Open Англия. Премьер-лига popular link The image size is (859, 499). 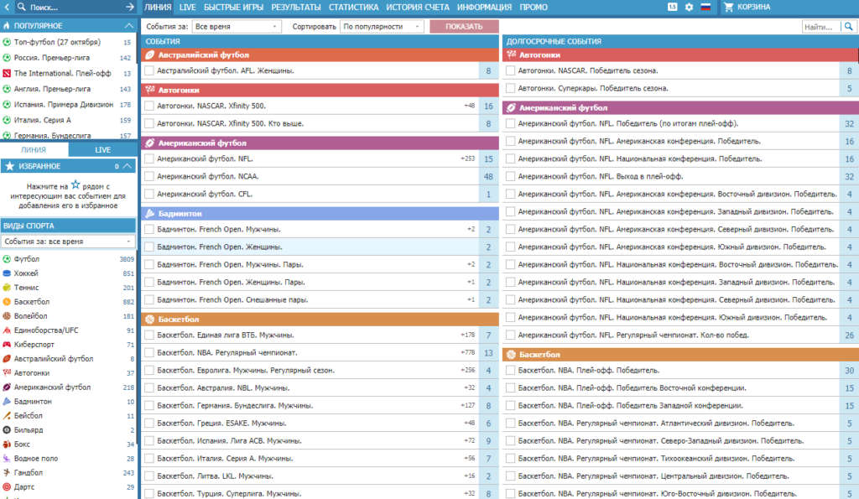[x=52, y=89]
